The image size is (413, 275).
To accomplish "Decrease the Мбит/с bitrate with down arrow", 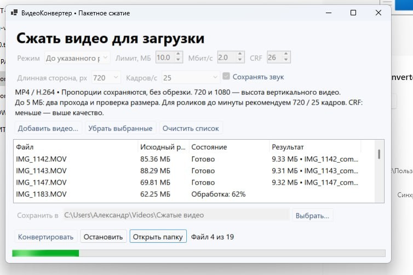I will click(x=240, y=61).
